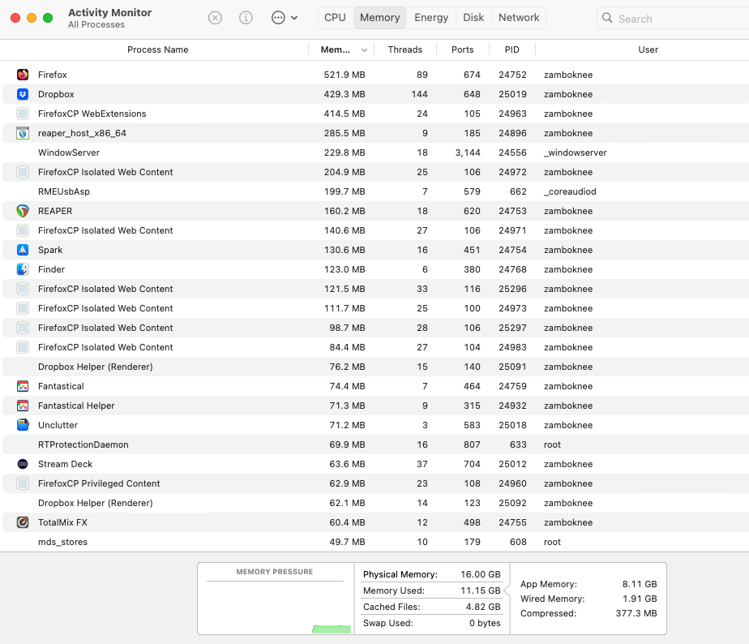Screen dimensions: 749x644
Task: Click the inspect process info icon
Action: point(246,18)
